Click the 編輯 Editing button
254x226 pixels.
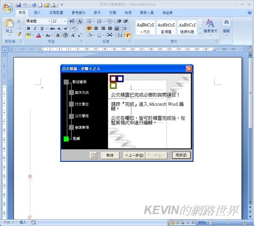(x=226, y=28)
